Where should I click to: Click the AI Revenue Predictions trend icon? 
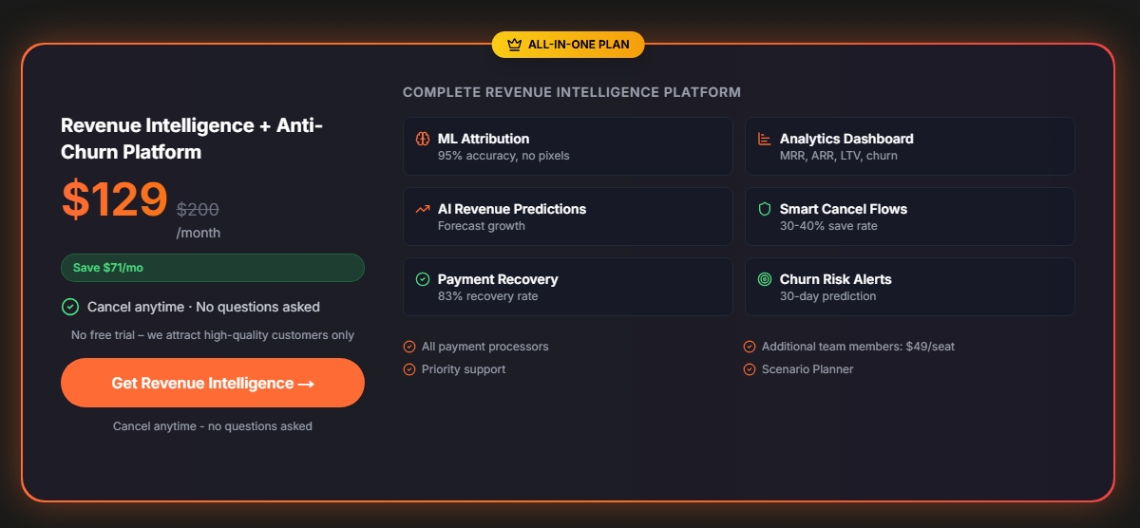(423, 209)
